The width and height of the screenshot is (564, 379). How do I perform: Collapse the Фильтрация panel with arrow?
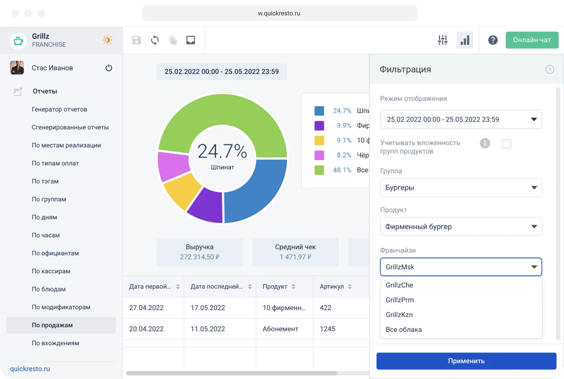click(550, 70)
